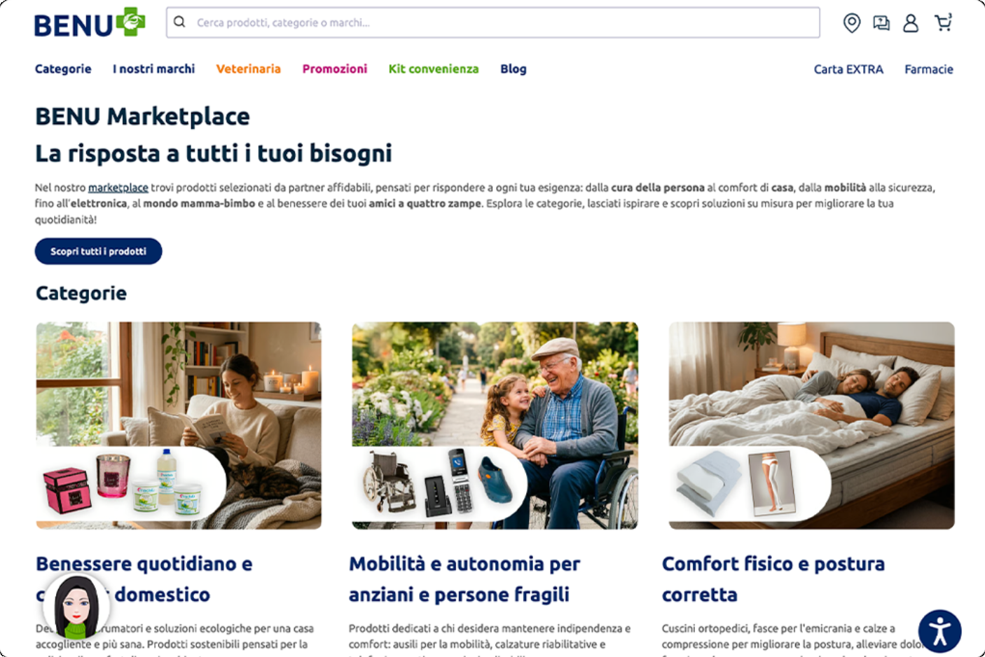Click the search products input field

pos(492,22)
